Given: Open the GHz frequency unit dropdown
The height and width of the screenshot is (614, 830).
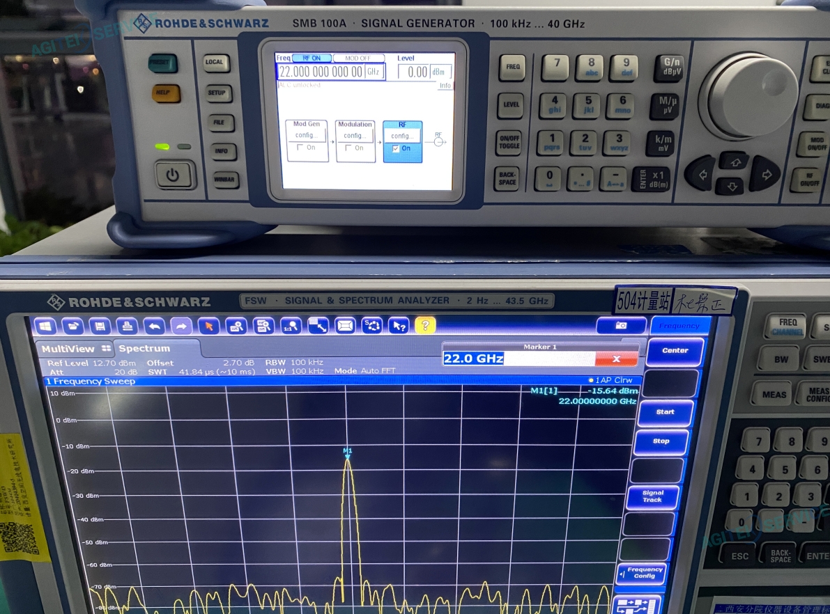Looking at the screenshot, I should coord(374,72).
